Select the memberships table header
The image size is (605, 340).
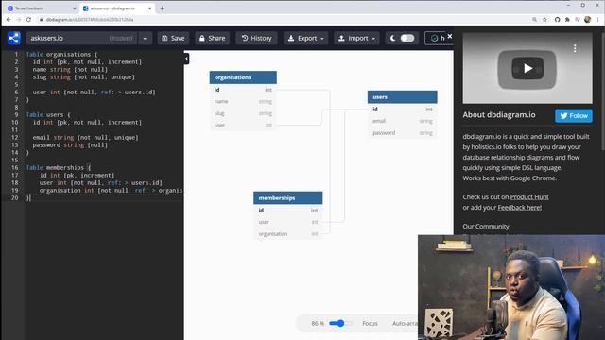click(x=287, y=197)
